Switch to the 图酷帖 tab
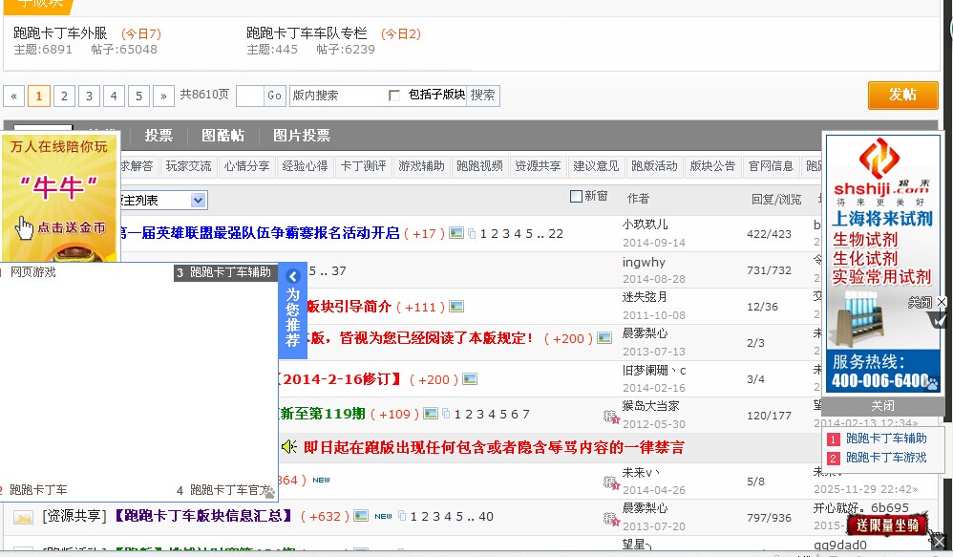The width and height of the screenshot is (953, 557). coord(223,135)
